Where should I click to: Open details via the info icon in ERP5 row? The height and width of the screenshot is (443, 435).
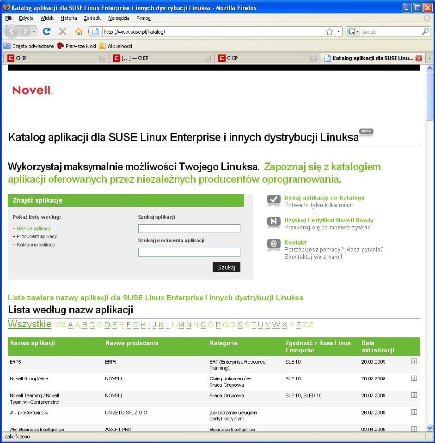click(414, 362)
